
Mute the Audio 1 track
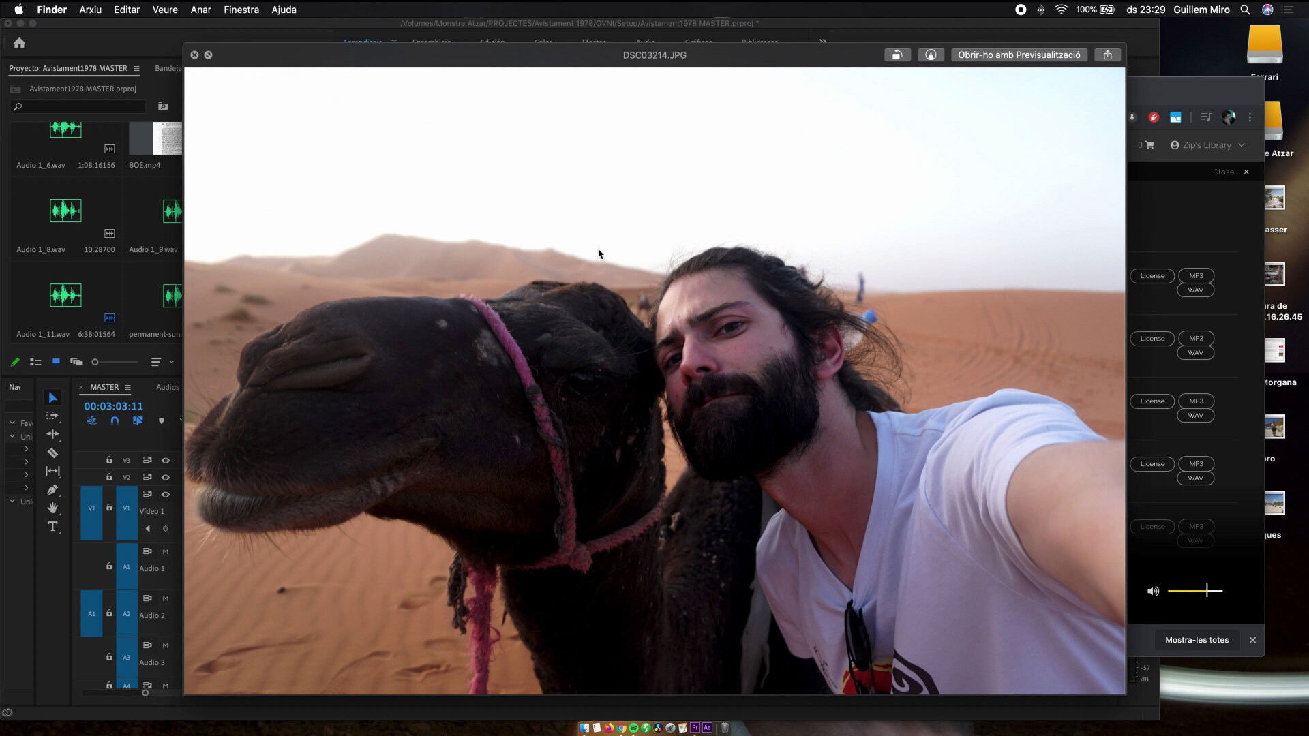(165, 551)
